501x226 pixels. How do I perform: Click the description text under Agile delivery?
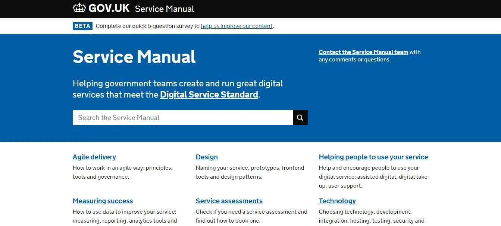click(x=122, y=172)
